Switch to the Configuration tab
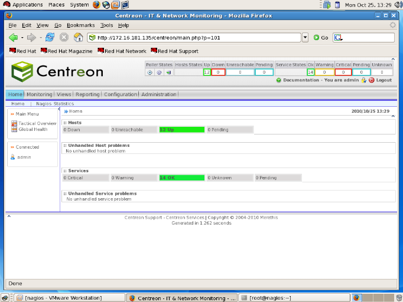The width and height of the screenshot is (403, 302). pos(121,94)
